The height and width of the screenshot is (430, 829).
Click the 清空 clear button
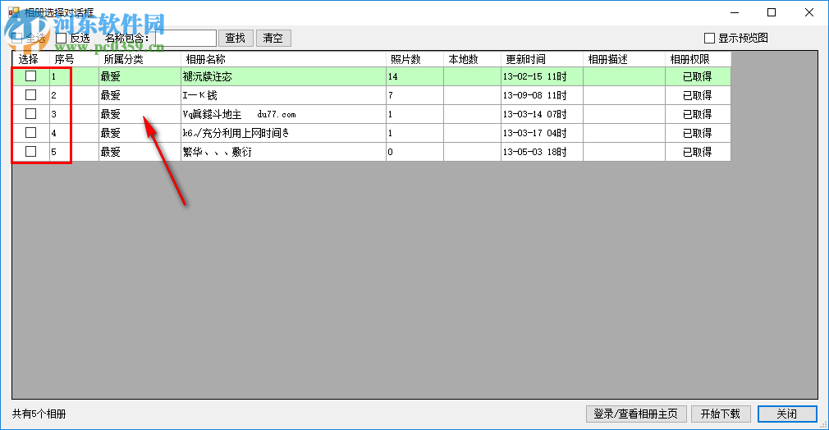point(273,38)
